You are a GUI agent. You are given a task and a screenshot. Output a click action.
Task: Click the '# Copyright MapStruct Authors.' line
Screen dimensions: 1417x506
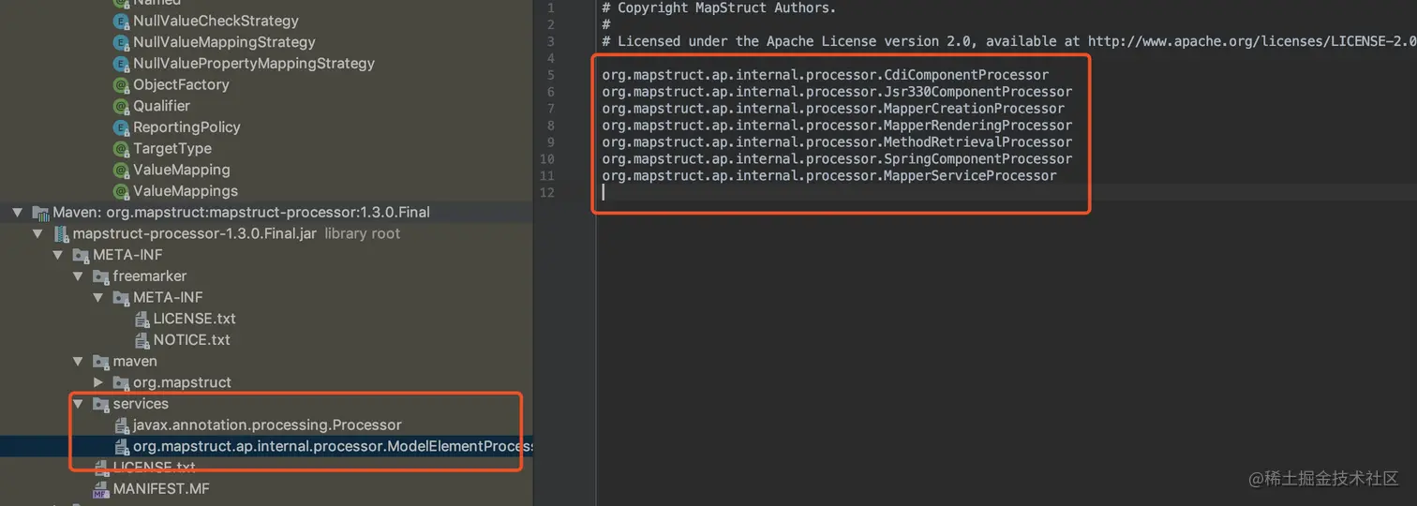719,7
